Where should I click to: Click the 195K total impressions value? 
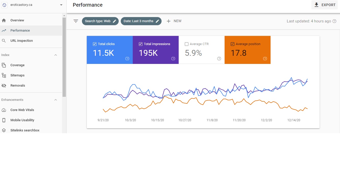coord(148,53)
